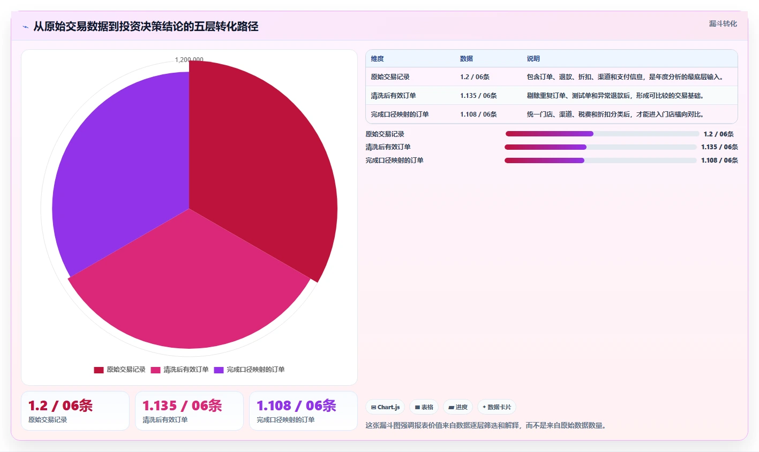Screen dimensions: 759x452
Task: Click table cell 1.2 / 06条
Action: click(475, 77)
